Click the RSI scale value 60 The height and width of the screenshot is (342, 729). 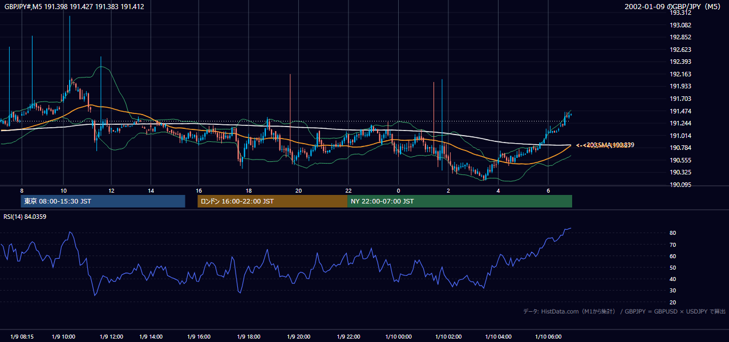click(673, 256)
